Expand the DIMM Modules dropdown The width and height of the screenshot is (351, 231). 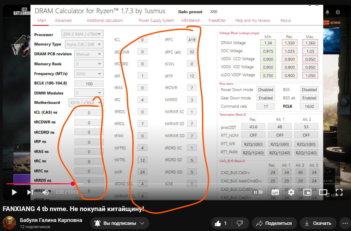[89, 93]
